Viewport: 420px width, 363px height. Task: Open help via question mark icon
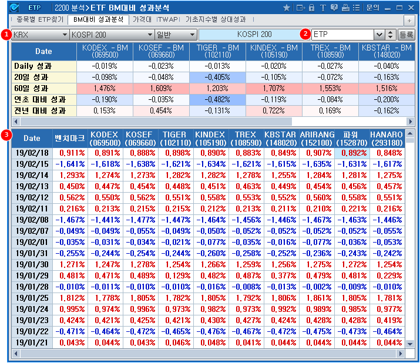(x=334, y=8)
